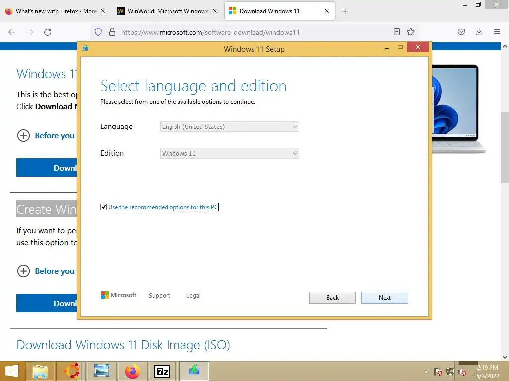This screenshot has height=381, width=509.
Task: Close the Windows 11 Setup dialog
Action: [418, 47]
